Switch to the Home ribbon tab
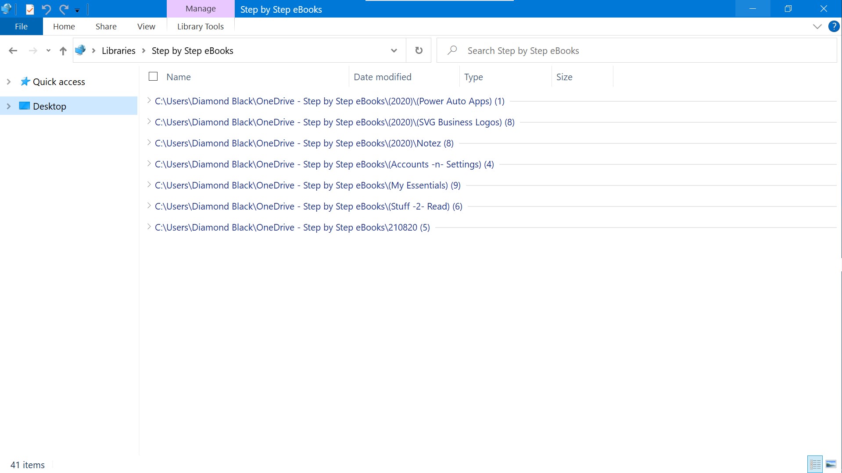842x473 pixels. tap(64, 26)
